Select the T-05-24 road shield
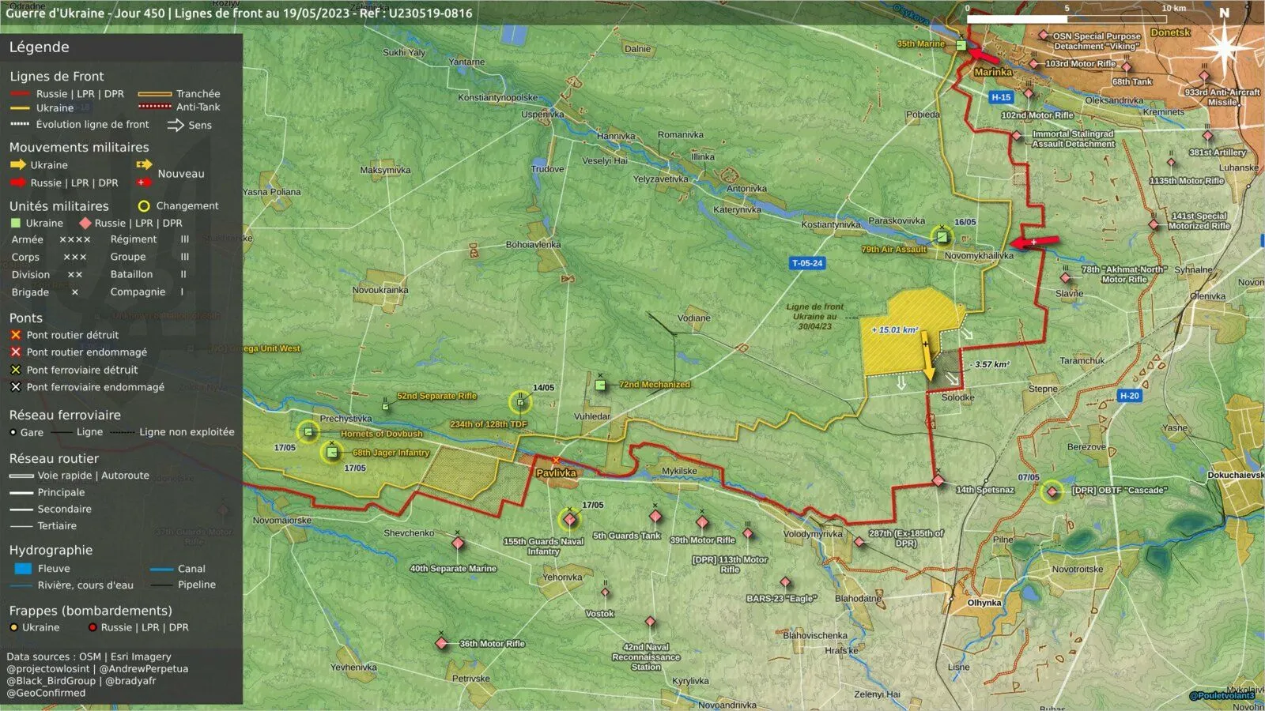The image size is (1265, 711). (807, 263)
